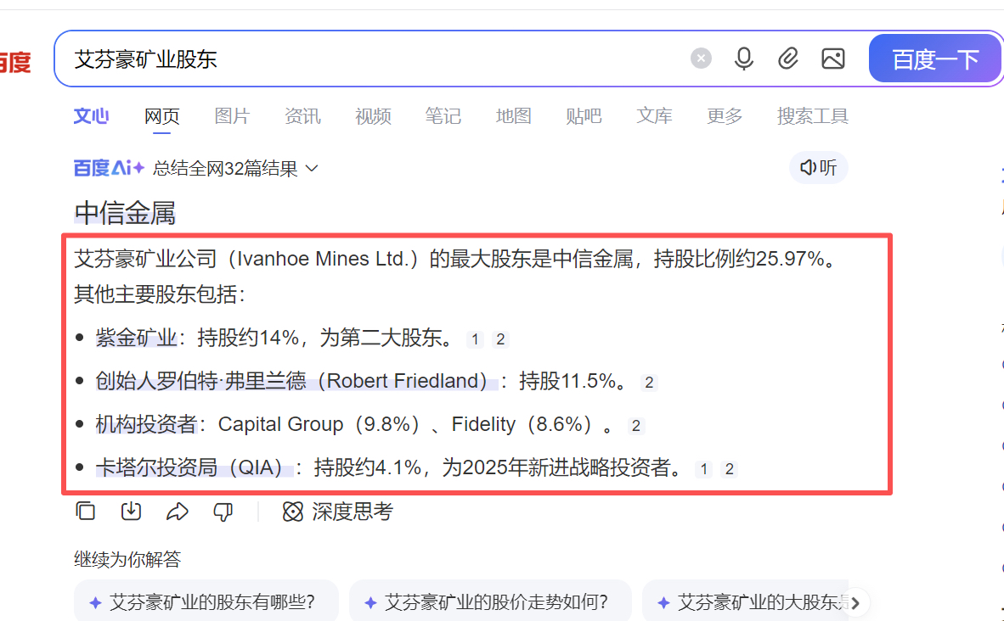
Task: Listen to answer with 听 button
Action: pyautogui.click(x=818, y=168)
